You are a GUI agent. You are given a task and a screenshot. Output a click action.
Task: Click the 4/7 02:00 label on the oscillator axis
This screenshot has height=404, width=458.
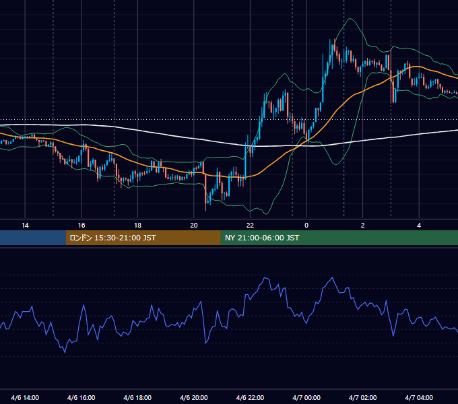tap(362, 397)
